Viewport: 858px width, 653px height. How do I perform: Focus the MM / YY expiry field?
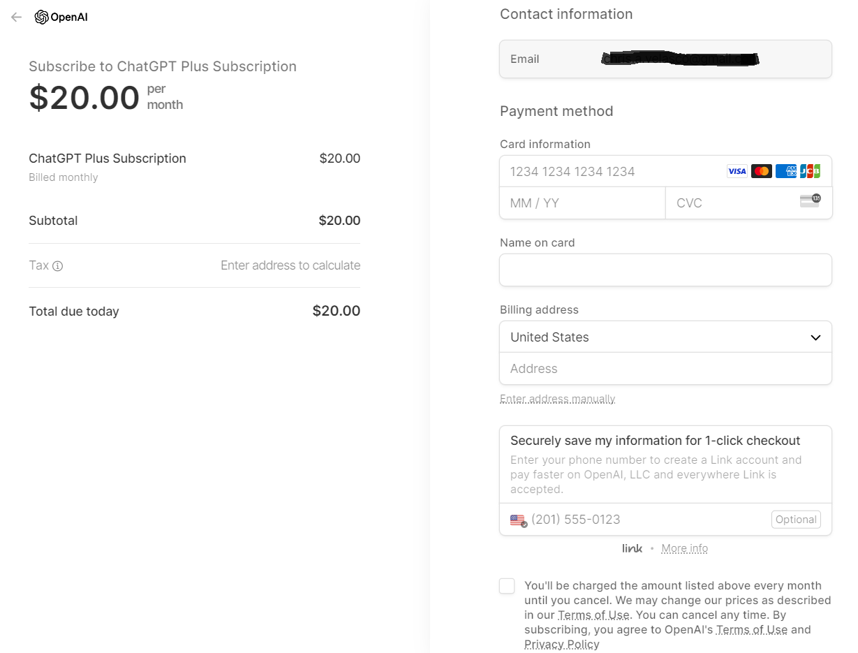pos(582,203)
